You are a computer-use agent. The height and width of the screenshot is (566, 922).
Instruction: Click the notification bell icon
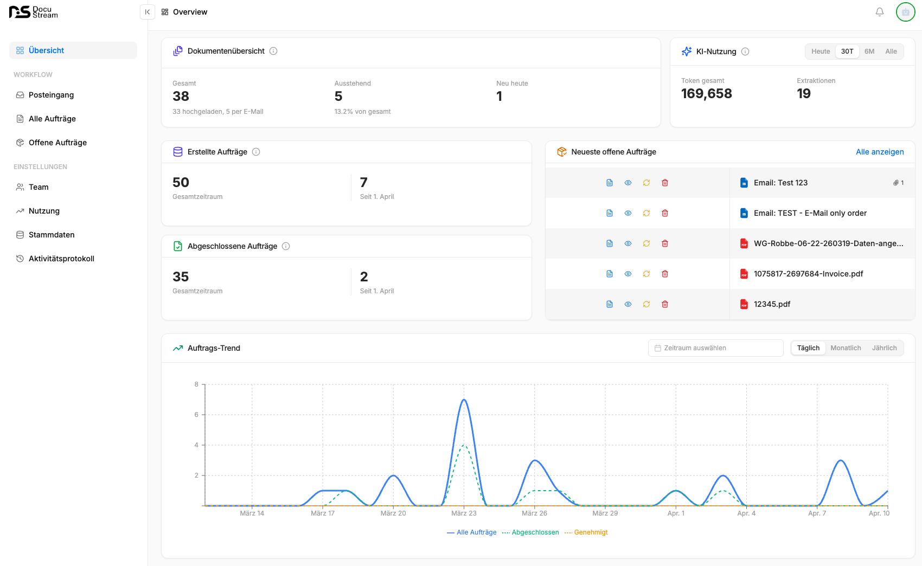[880, 12]
